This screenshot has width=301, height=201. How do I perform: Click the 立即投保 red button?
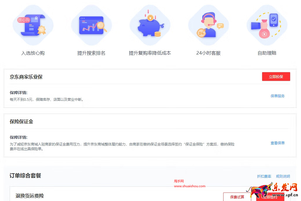[276, 77]
